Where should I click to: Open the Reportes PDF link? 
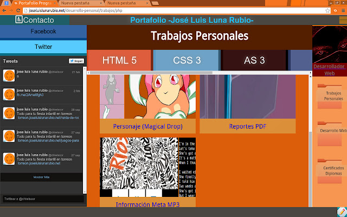[x=247, y=126]
